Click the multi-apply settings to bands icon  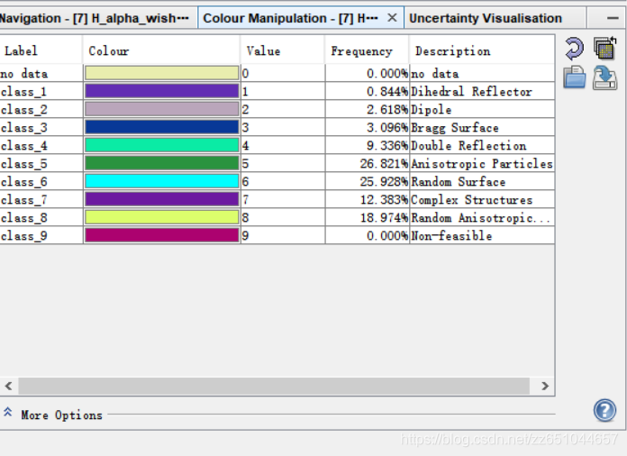605,48
